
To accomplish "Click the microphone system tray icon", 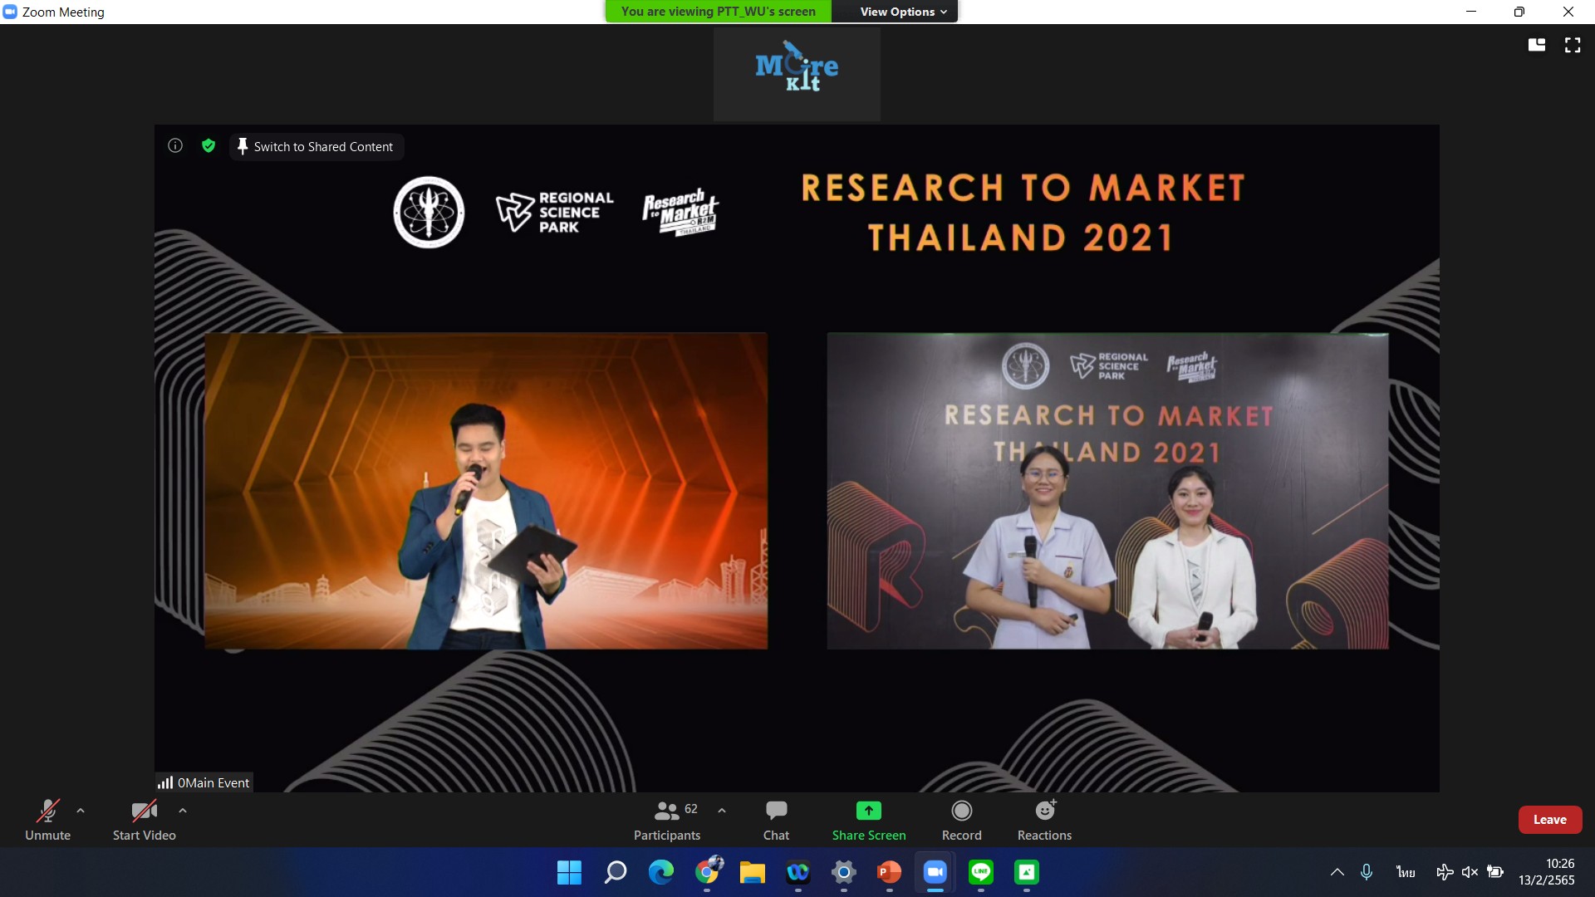I will 1367,872.
